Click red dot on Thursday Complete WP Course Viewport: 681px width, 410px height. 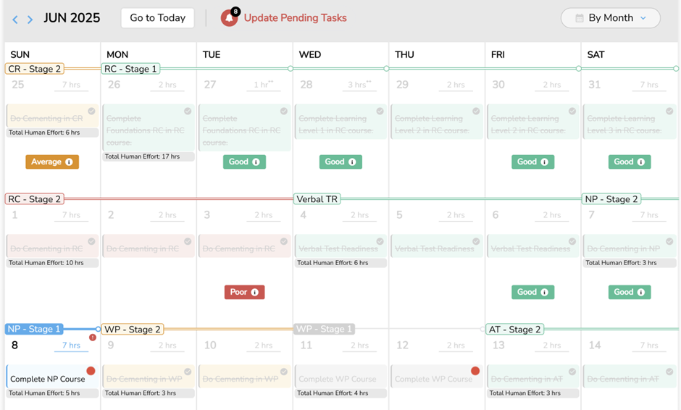(475, 371)
